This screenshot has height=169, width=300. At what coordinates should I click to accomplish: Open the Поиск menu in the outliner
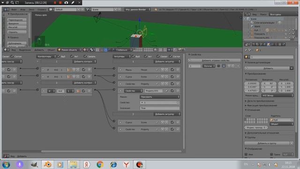[x=263, y=15]
